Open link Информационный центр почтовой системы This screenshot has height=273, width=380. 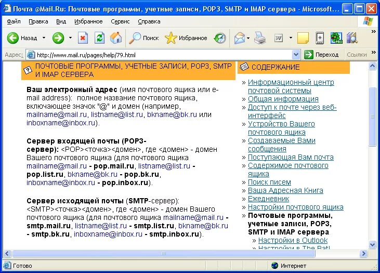point(291,86)
